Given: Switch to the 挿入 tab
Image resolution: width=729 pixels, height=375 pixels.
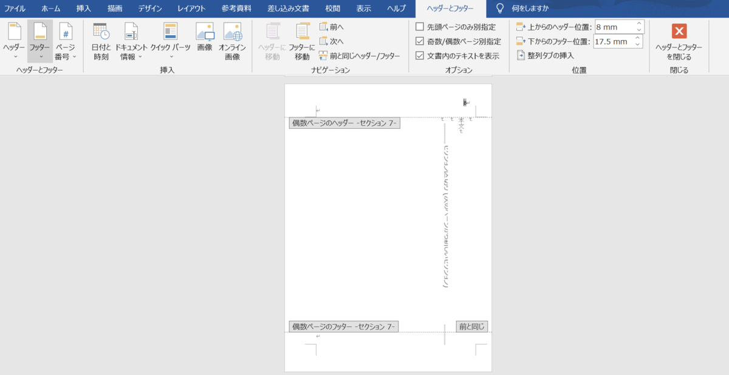Looking at the screenshot, I should click(x=84, y=9).
